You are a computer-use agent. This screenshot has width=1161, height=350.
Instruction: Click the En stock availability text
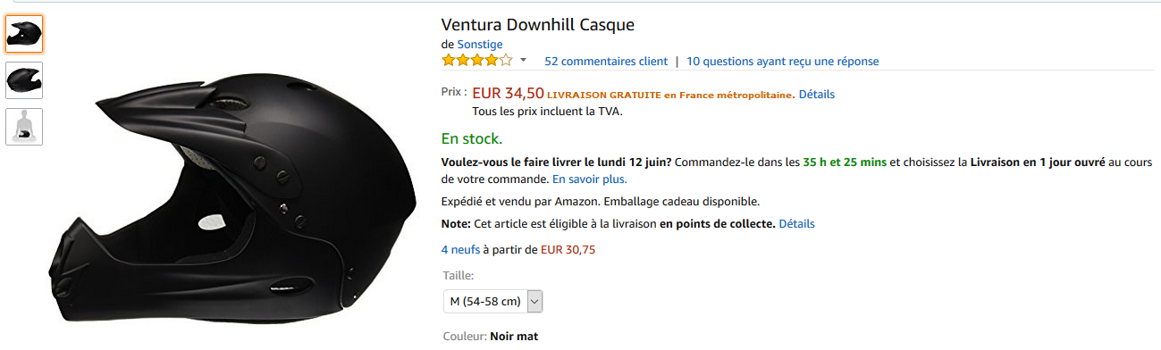click(x=472, y=138)
